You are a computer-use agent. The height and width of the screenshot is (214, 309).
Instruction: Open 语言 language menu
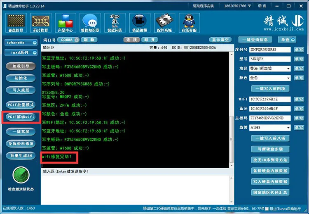262,6
